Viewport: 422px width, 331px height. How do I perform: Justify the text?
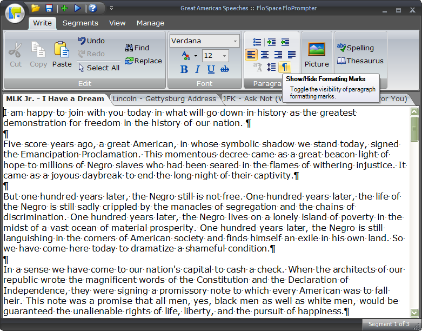tap(292, 55)
